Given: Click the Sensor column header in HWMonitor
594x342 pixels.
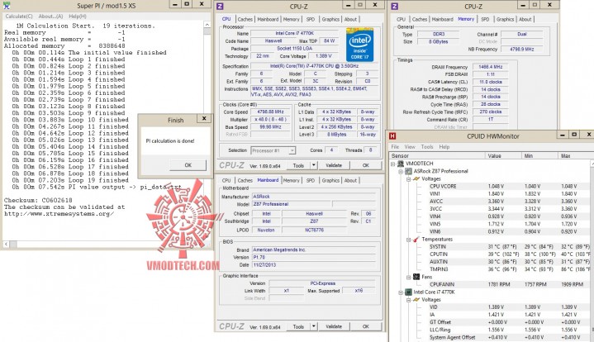Looking at the screenshot, I should point(437,155).
